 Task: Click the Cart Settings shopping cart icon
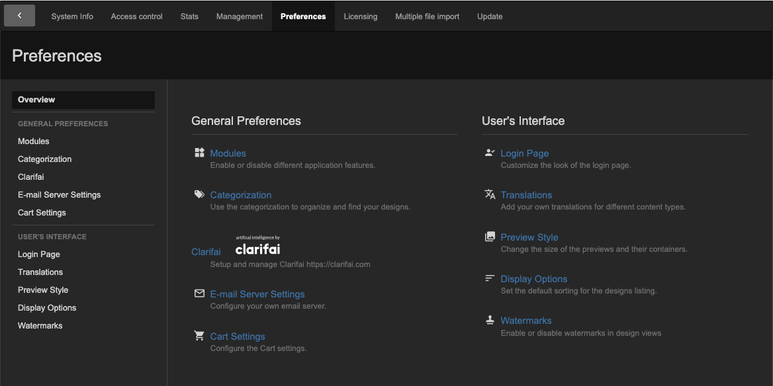pos(199,336)
